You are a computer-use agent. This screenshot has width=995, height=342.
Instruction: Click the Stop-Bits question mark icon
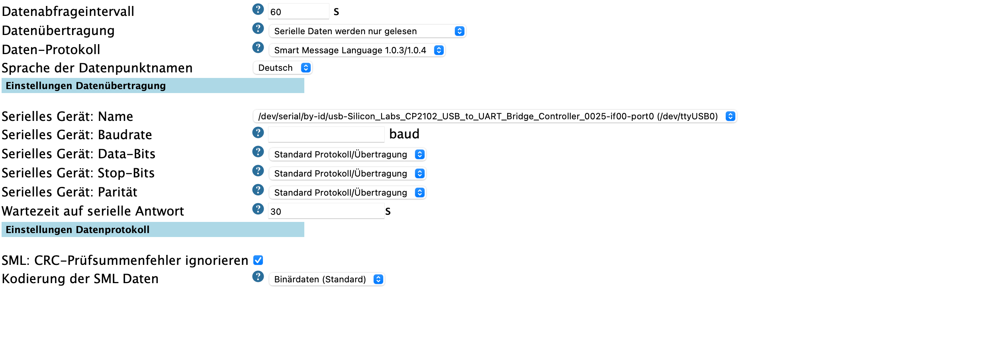pos(258,171)
